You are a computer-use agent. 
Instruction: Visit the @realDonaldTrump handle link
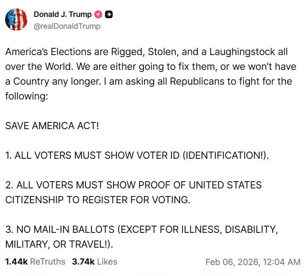67,26
